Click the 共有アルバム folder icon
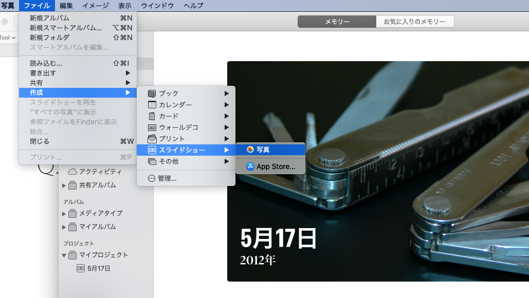The image size is (529, 298). coord(72,185)
